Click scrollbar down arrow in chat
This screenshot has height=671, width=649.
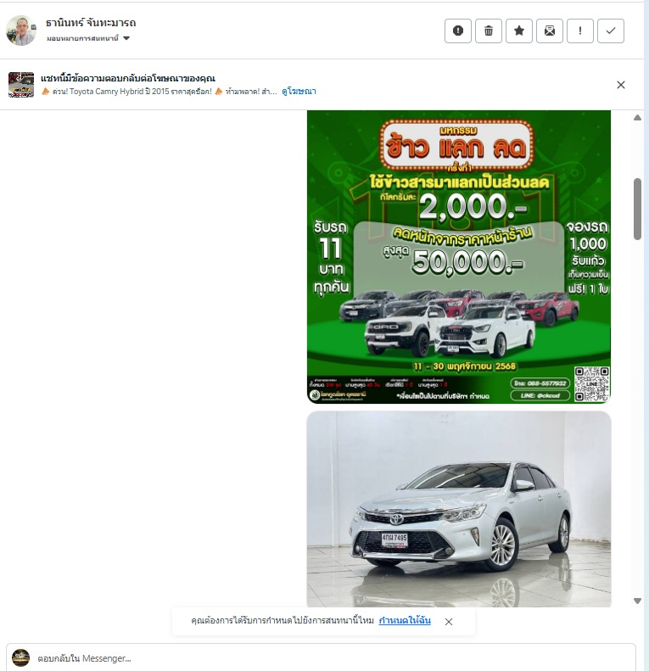click(x=637, y=601)
